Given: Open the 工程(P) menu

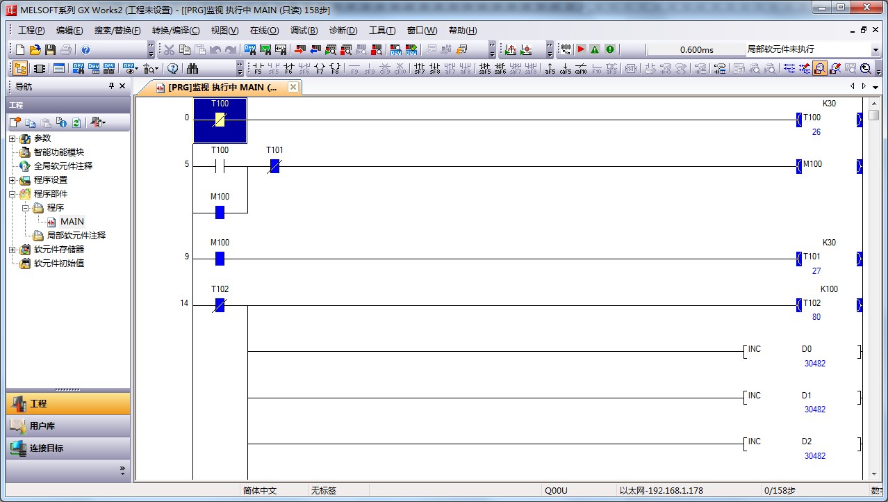Looking at the screenshot, I should 31,31.
